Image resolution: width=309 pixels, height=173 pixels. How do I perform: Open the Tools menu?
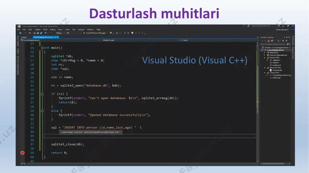point(67,30)
